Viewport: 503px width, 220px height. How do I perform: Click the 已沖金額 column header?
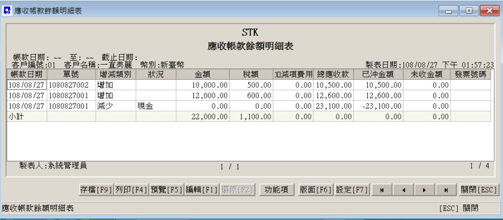(378, 74)
